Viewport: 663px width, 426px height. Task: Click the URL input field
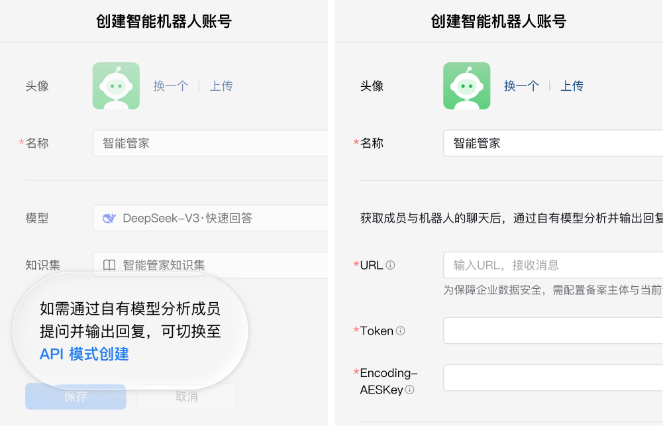click(x=553, y=265)
